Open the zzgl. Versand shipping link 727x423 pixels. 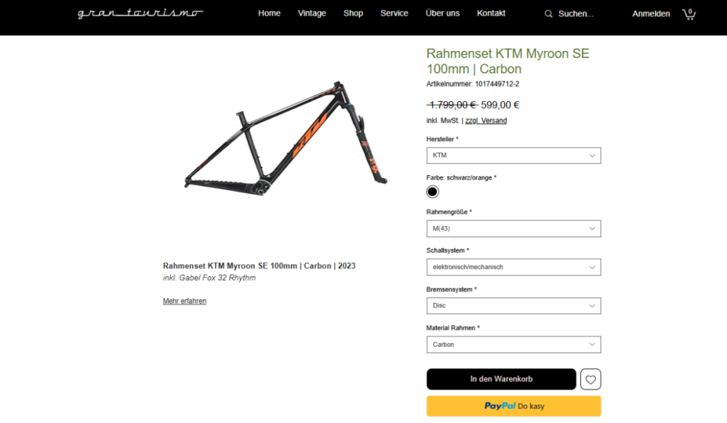(486, 121)
